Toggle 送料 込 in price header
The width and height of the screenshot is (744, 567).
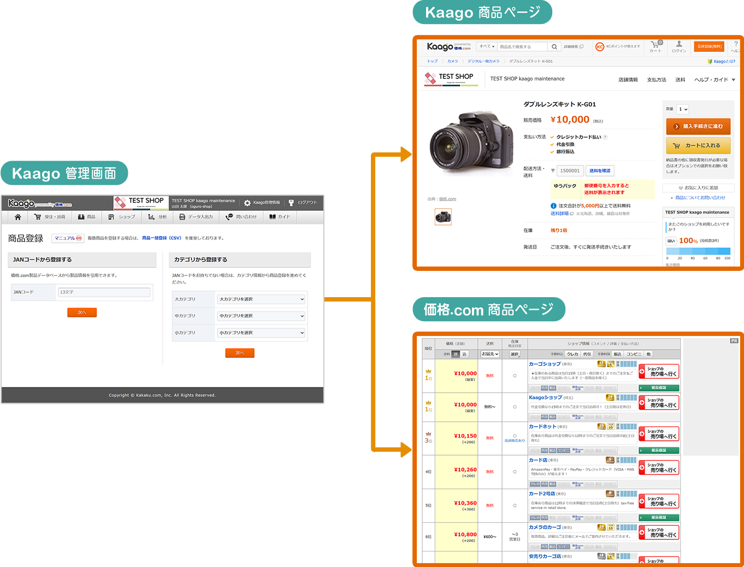pyautogui.click(x=464, y=355)
